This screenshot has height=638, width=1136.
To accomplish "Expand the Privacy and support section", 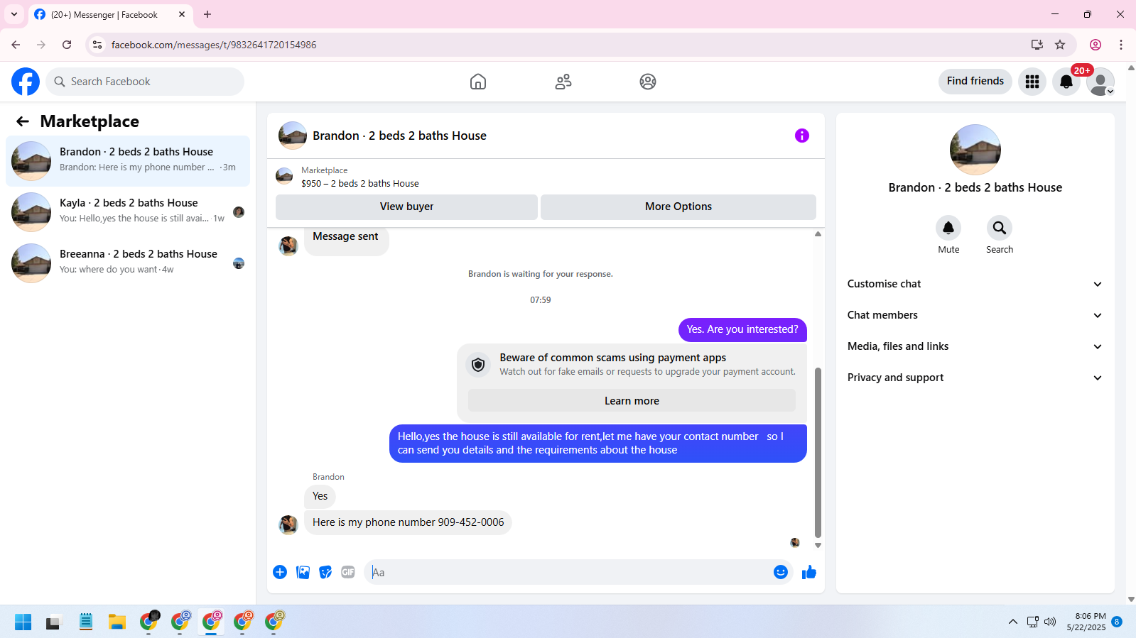I will click(x=975, y=378).
